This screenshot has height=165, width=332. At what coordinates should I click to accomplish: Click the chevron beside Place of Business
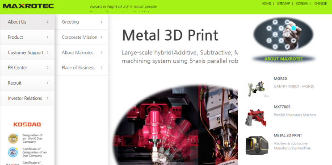point(101,67)
